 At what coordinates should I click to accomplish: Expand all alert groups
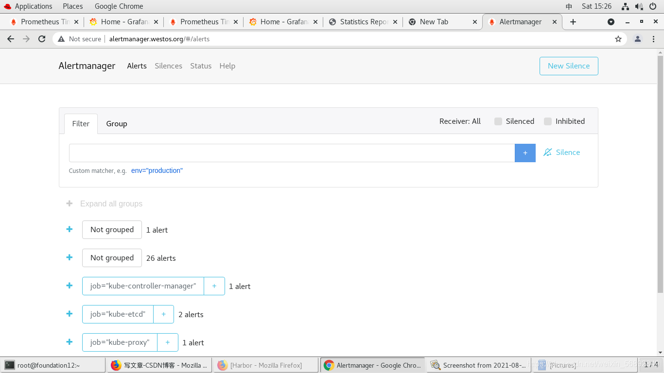pos(104,204)
